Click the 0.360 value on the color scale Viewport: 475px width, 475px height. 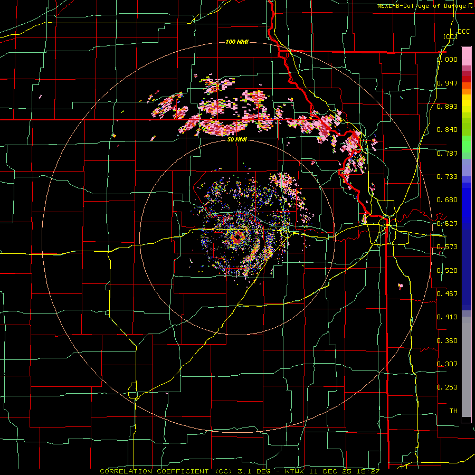pos(447,341)
